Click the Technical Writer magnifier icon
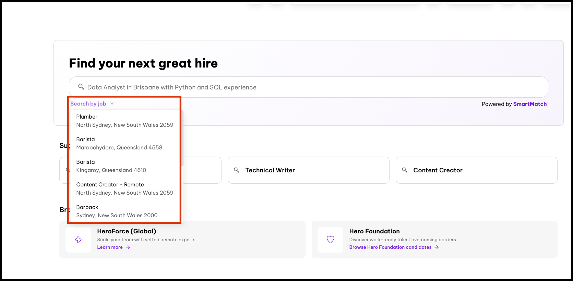The width and height of the screenshot is (573, 281). [x=237, y=170]
